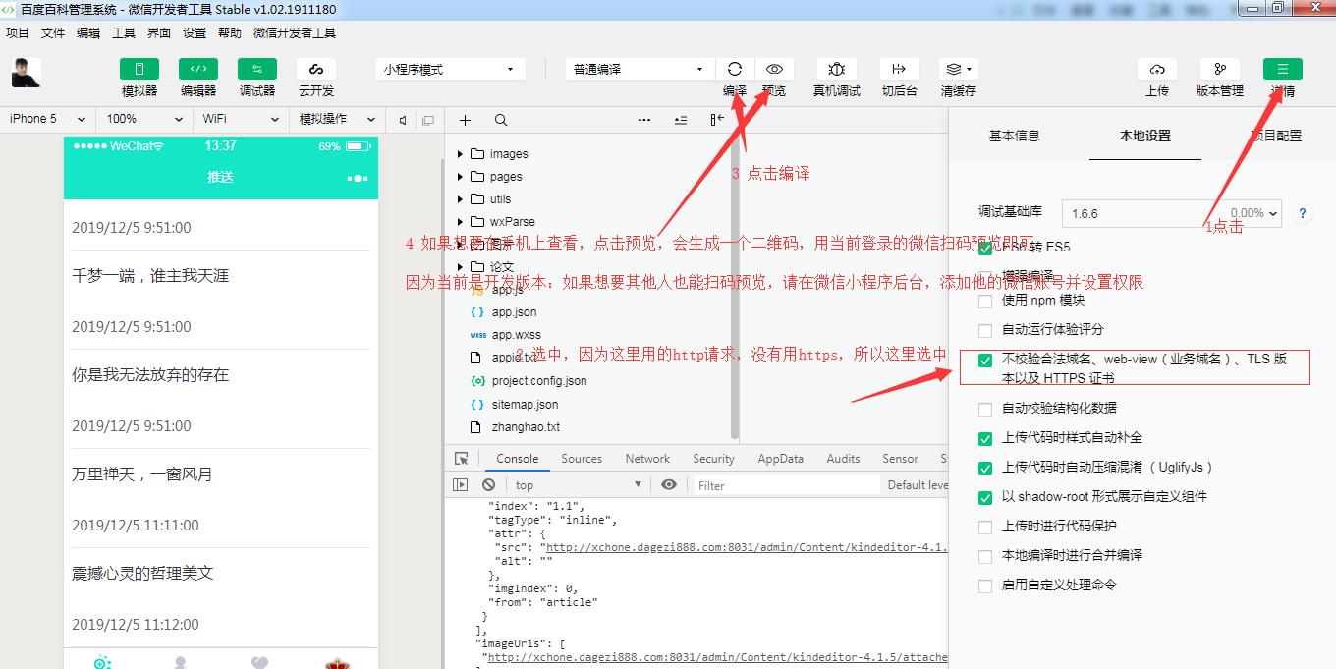
Task: Enable 自动校验结构化数据 checkbox
Action: (985, 409)
